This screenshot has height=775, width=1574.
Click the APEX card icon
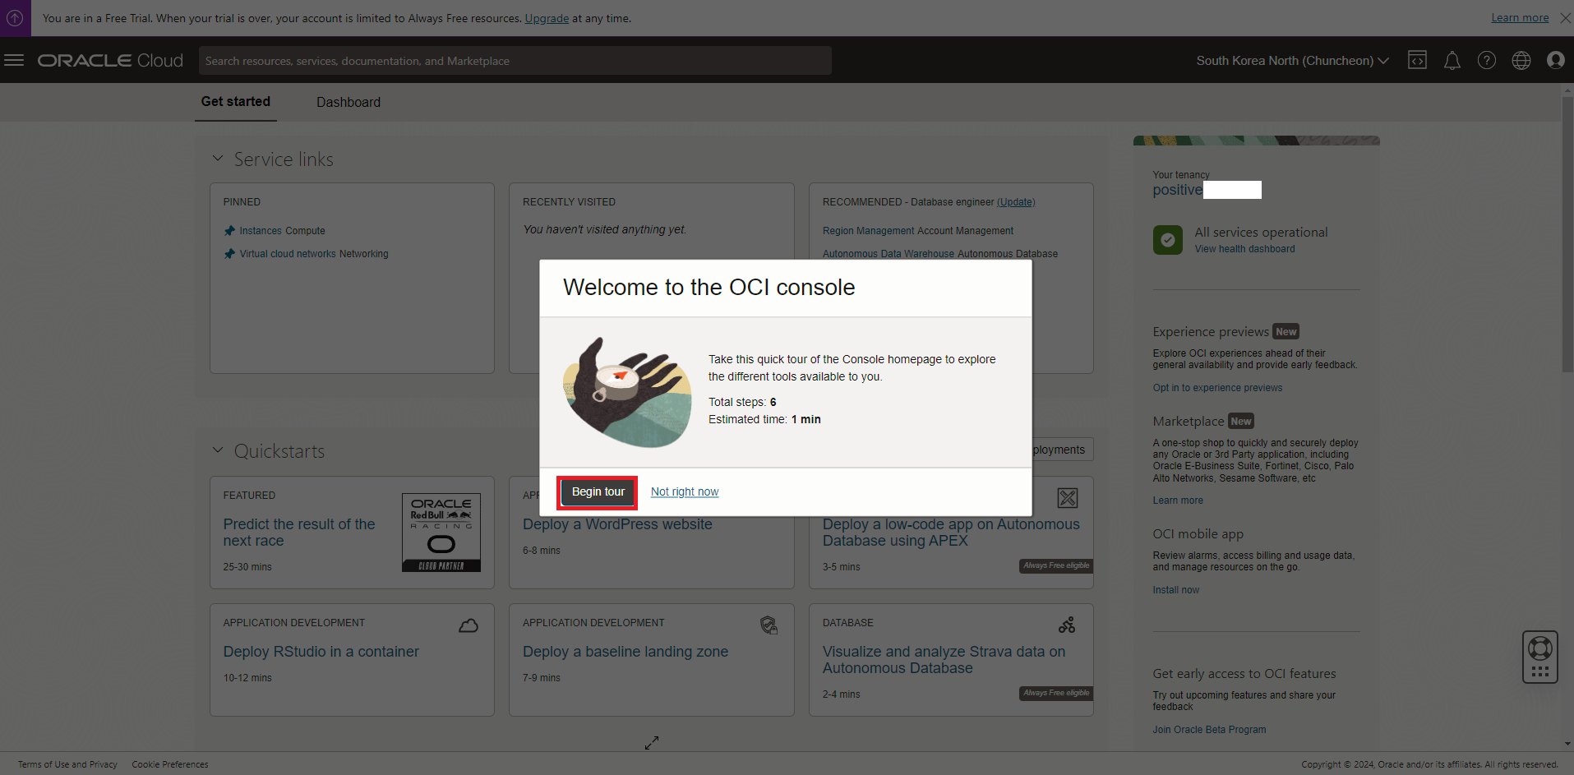1068,498
